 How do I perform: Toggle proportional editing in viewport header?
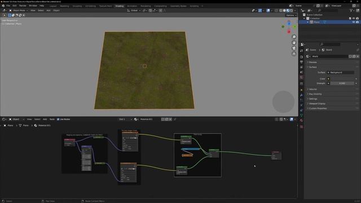point(160,11)
